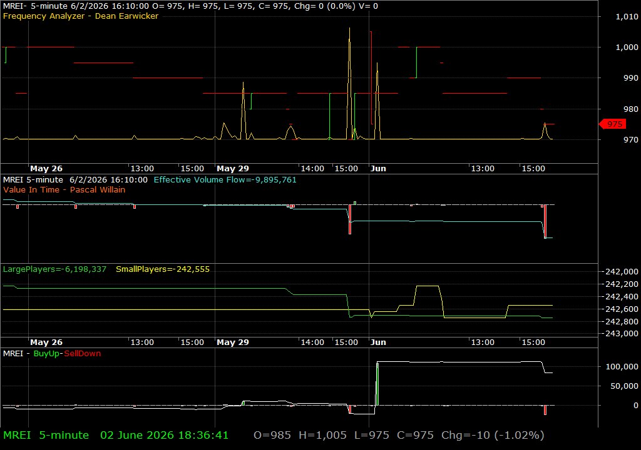
Task: Click the 'Effective Volume Flow=-9,895,761' readout
Action: (225, 179)
